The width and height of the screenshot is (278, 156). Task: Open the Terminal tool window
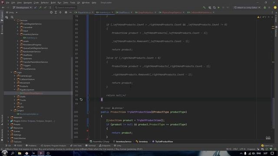point(90,146)
